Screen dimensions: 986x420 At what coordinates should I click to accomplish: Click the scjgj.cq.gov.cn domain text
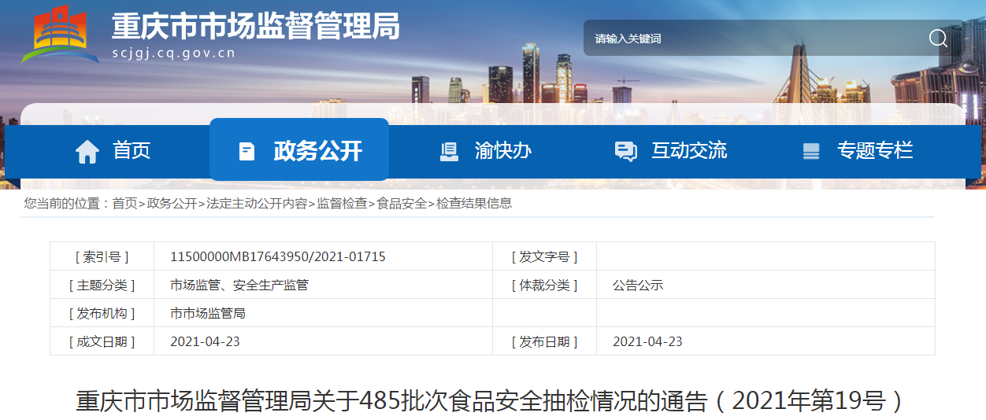(x=174, y=54)
